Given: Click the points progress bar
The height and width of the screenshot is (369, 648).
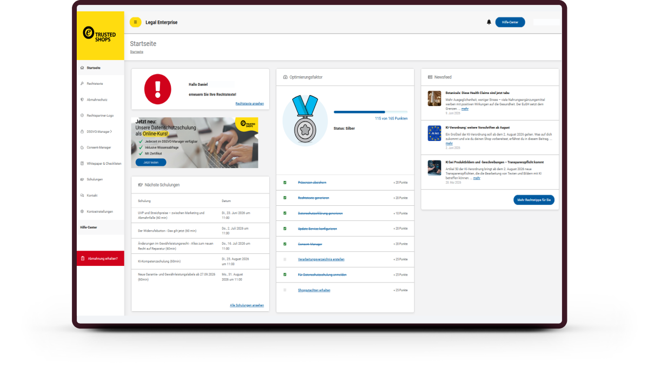Looking at the screenshot, I should (370, 112).
